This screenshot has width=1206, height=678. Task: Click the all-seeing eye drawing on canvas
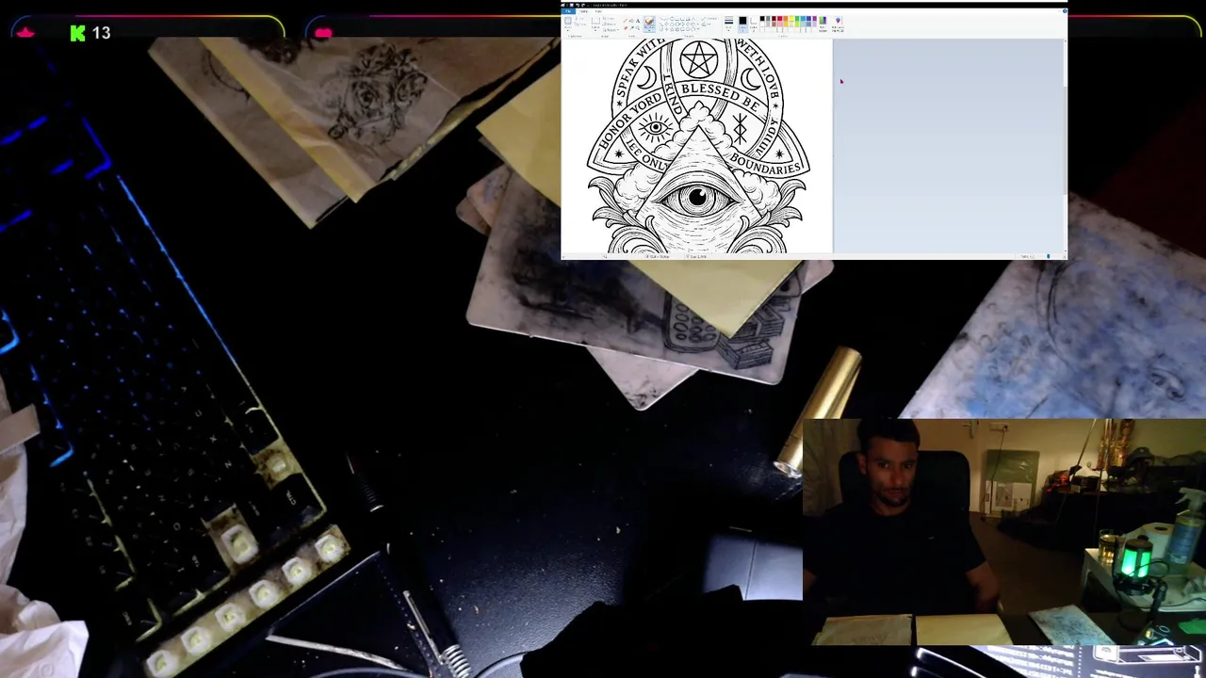coord(697,198)
